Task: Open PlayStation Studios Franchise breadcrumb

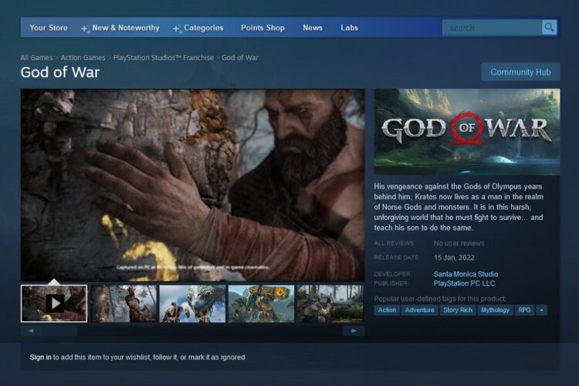Action: tap(163, 58)
